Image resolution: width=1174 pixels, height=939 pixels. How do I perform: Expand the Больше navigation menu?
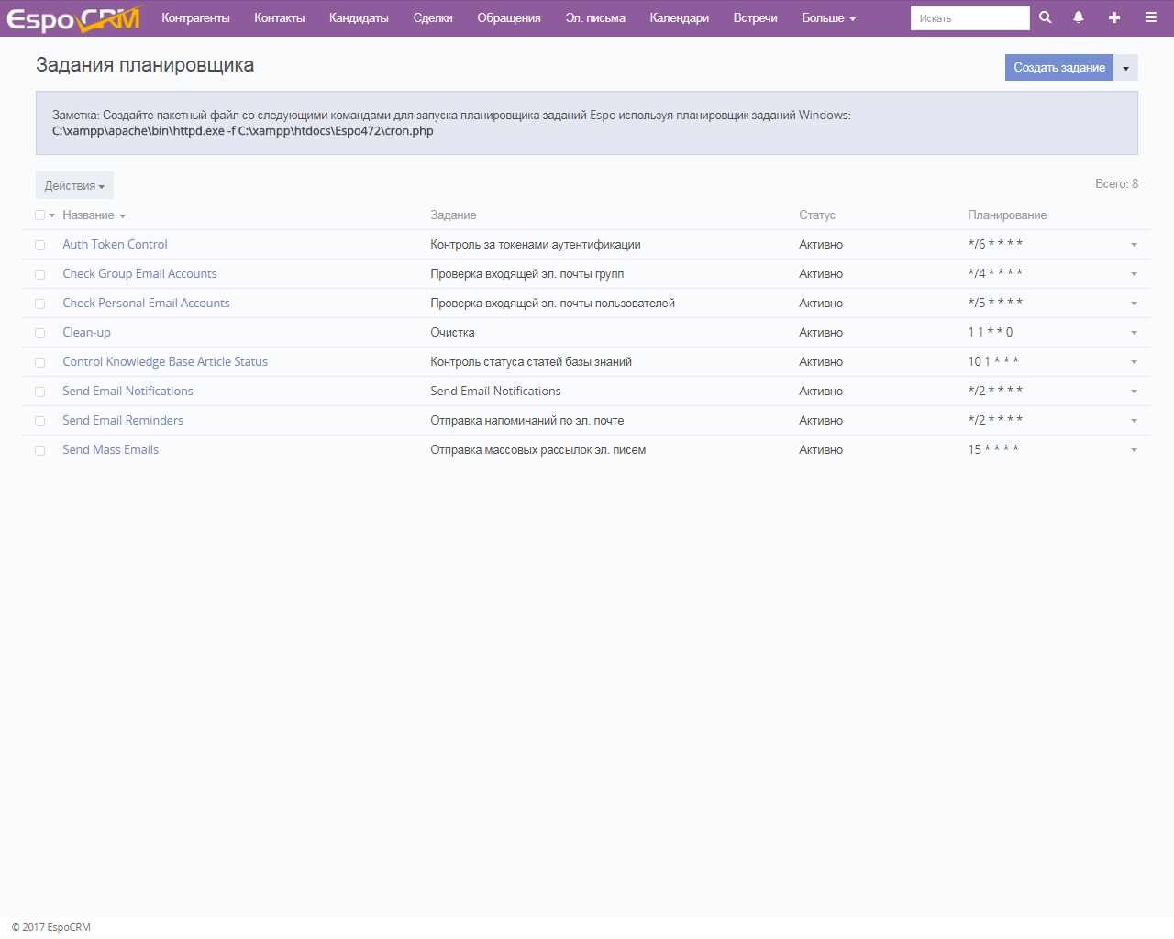pos(827,18)
